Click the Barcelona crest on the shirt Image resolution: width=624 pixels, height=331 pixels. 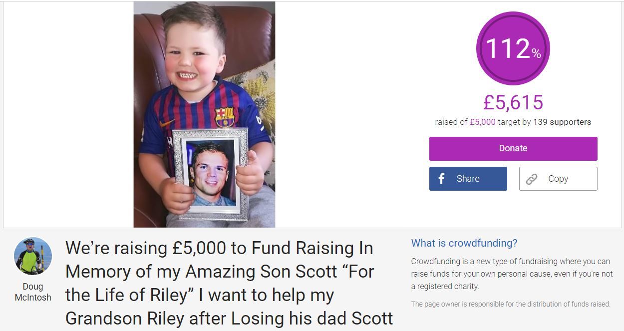coord(225,117)
